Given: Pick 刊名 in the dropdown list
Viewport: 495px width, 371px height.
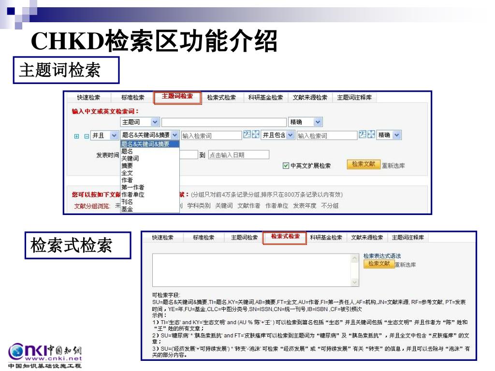Looking at the screenshot, I should [150, 201].
